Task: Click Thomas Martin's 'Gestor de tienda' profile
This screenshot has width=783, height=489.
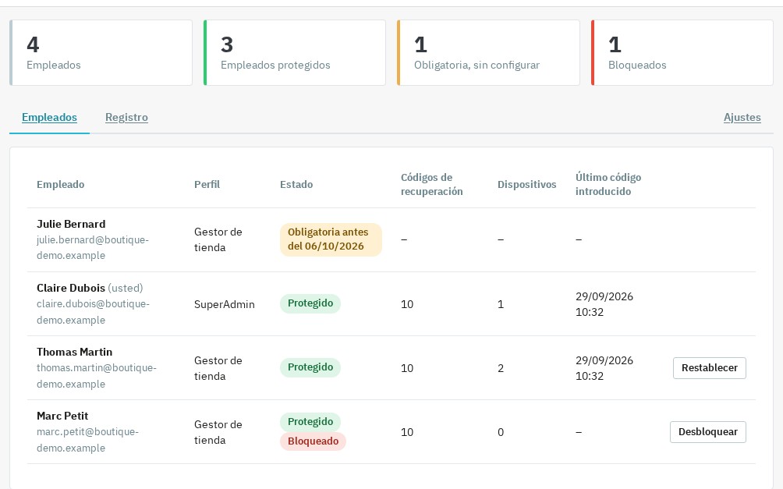Action: (x=218, y=368)
